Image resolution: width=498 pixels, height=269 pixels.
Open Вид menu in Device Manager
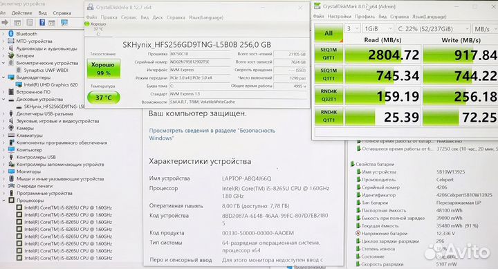(43, 13)
